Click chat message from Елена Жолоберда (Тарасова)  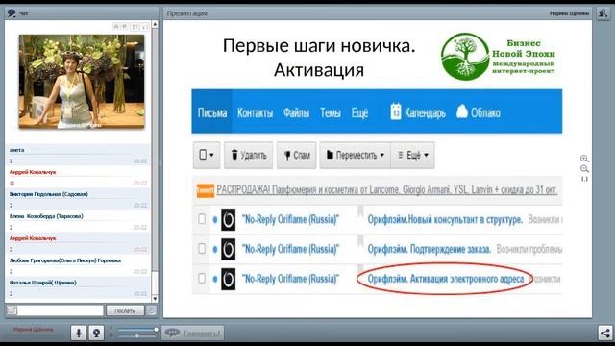(79, 222)
